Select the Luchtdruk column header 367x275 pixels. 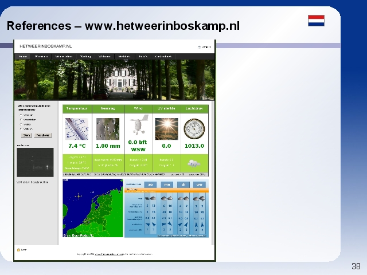(x=194, y=108)
